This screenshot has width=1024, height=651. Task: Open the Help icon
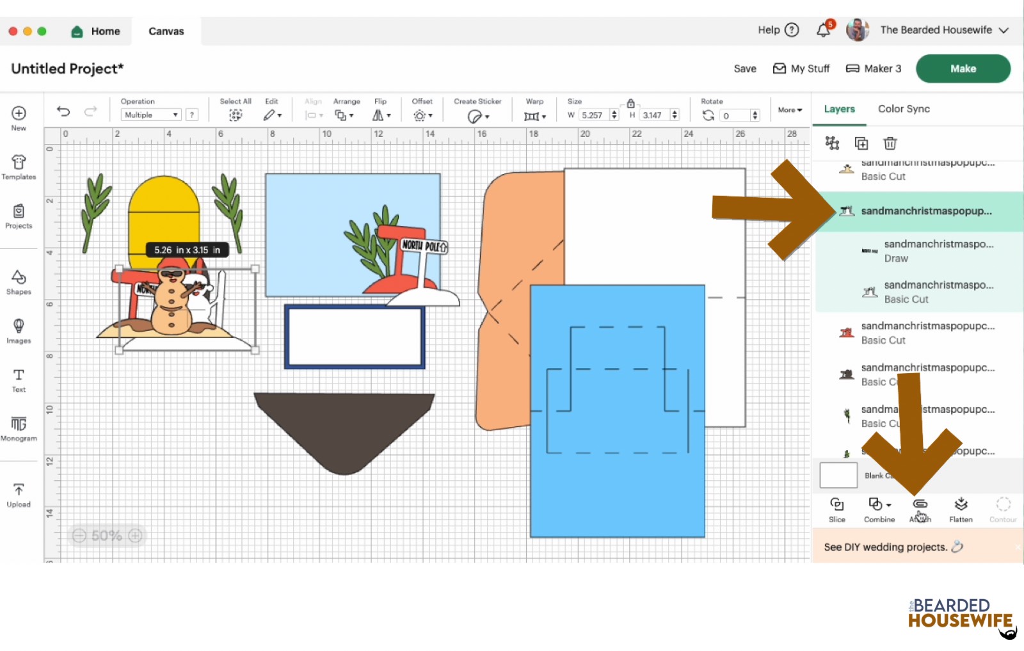pos(792,30)
